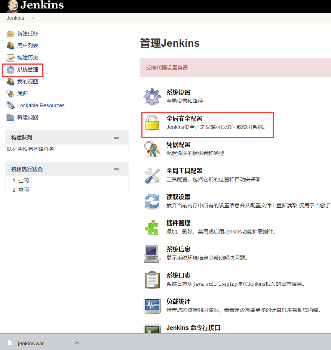The height and width of the screenshot is (350, 331).
Task: Click the Jenkins breadcrumb link
Action: [x=15, y=18]
